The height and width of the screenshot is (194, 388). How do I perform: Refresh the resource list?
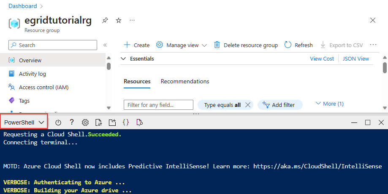point(298,45)
